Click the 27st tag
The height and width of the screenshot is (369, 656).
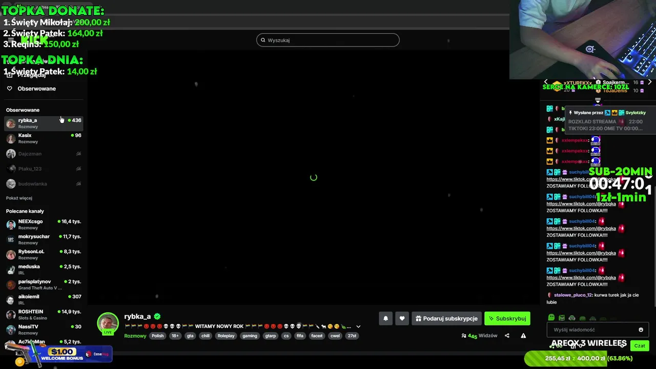click(352, 336)
